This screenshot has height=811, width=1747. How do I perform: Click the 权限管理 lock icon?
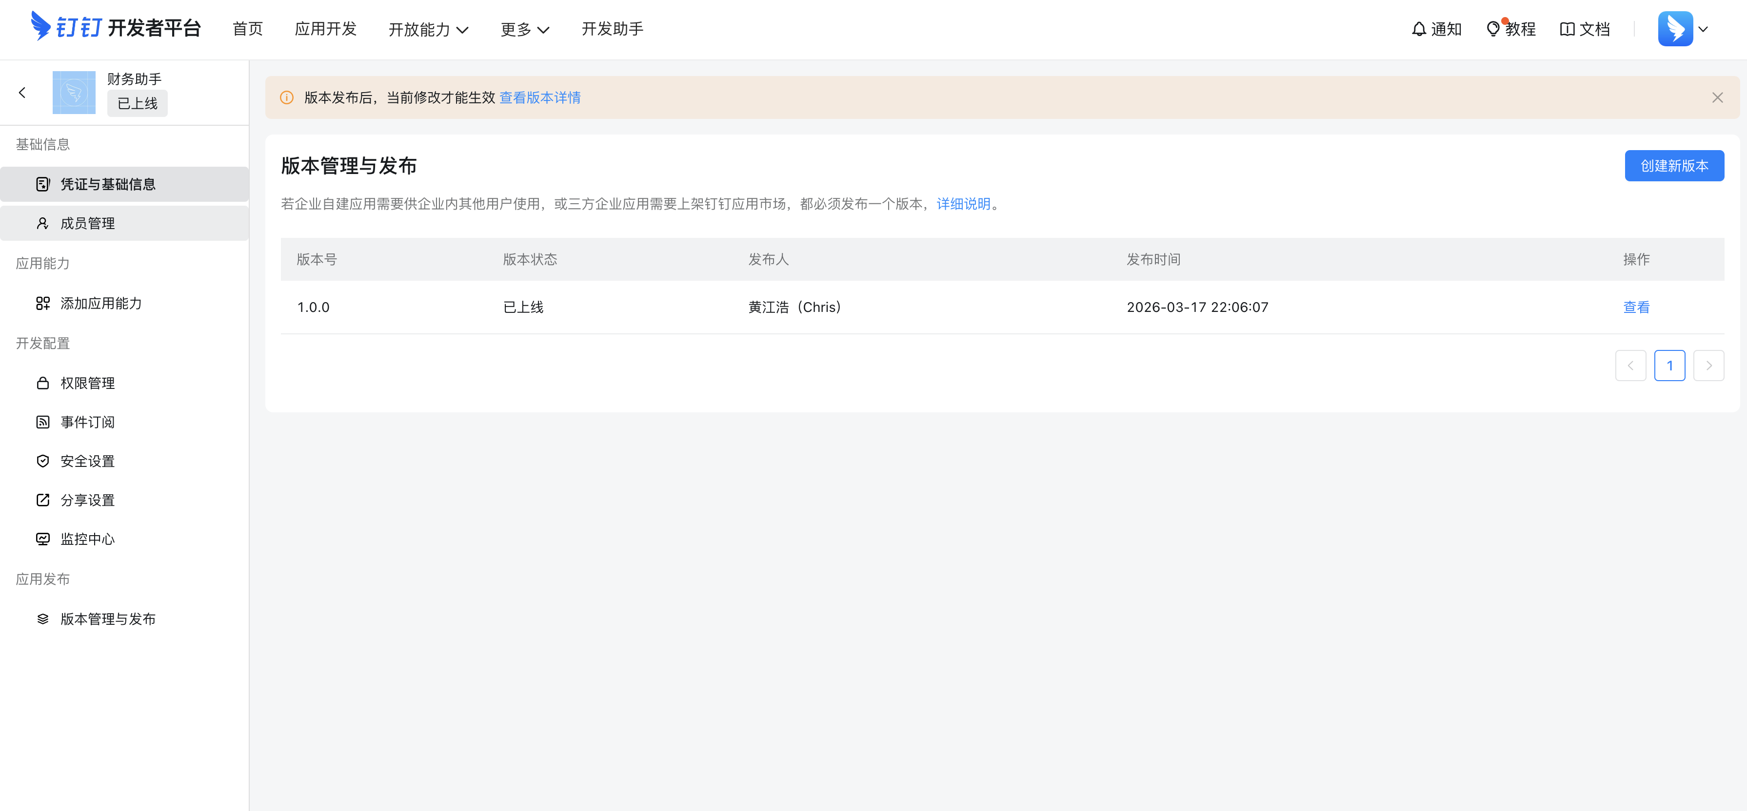point(43,384)
